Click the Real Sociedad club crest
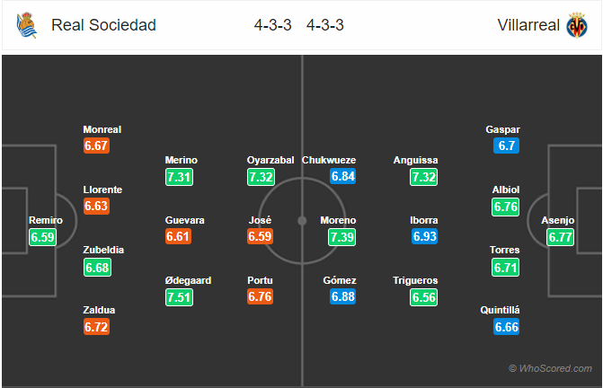Image resolution: width=603 pixels, height=388 pixels. [x=27, y=25]
